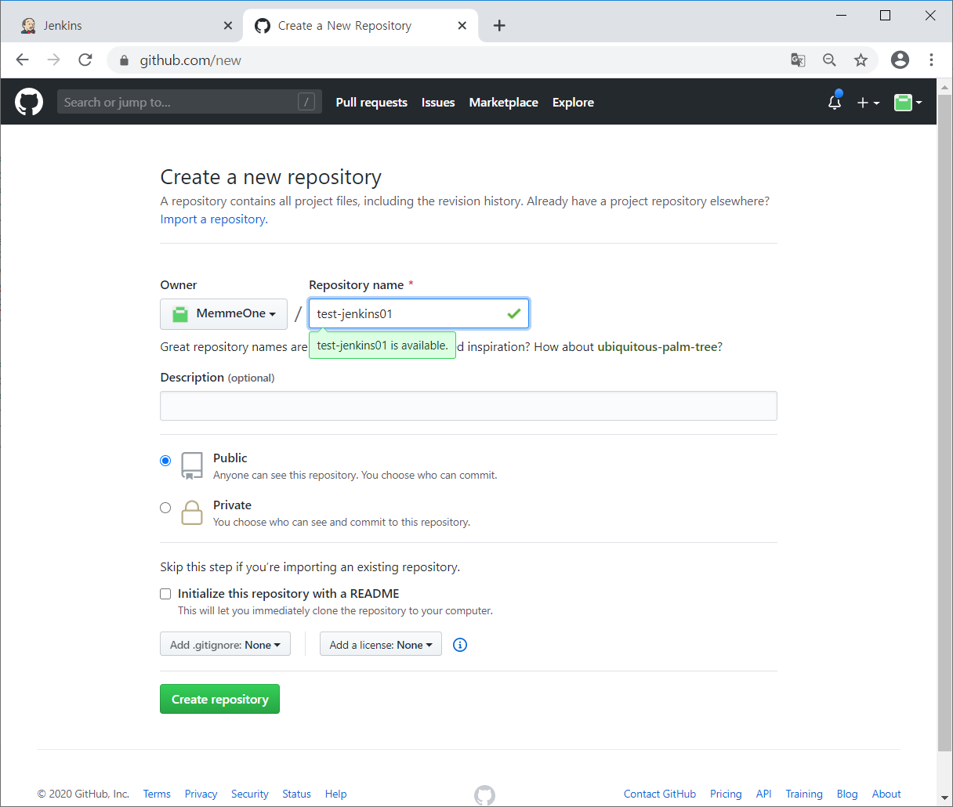Click the test-jenkins01 is available tooltip
The height and width of the screenshot is (807, 953).
click(382, 346)
